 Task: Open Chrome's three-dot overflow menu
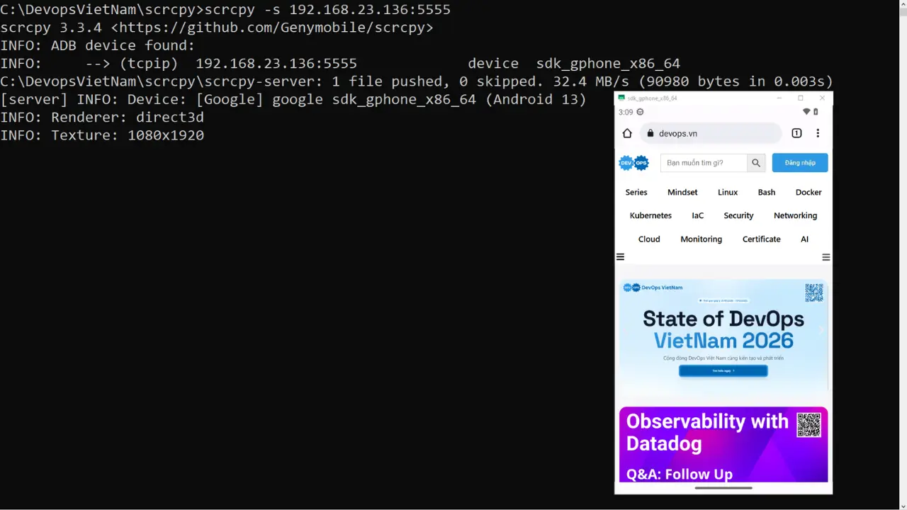point(818,133)
